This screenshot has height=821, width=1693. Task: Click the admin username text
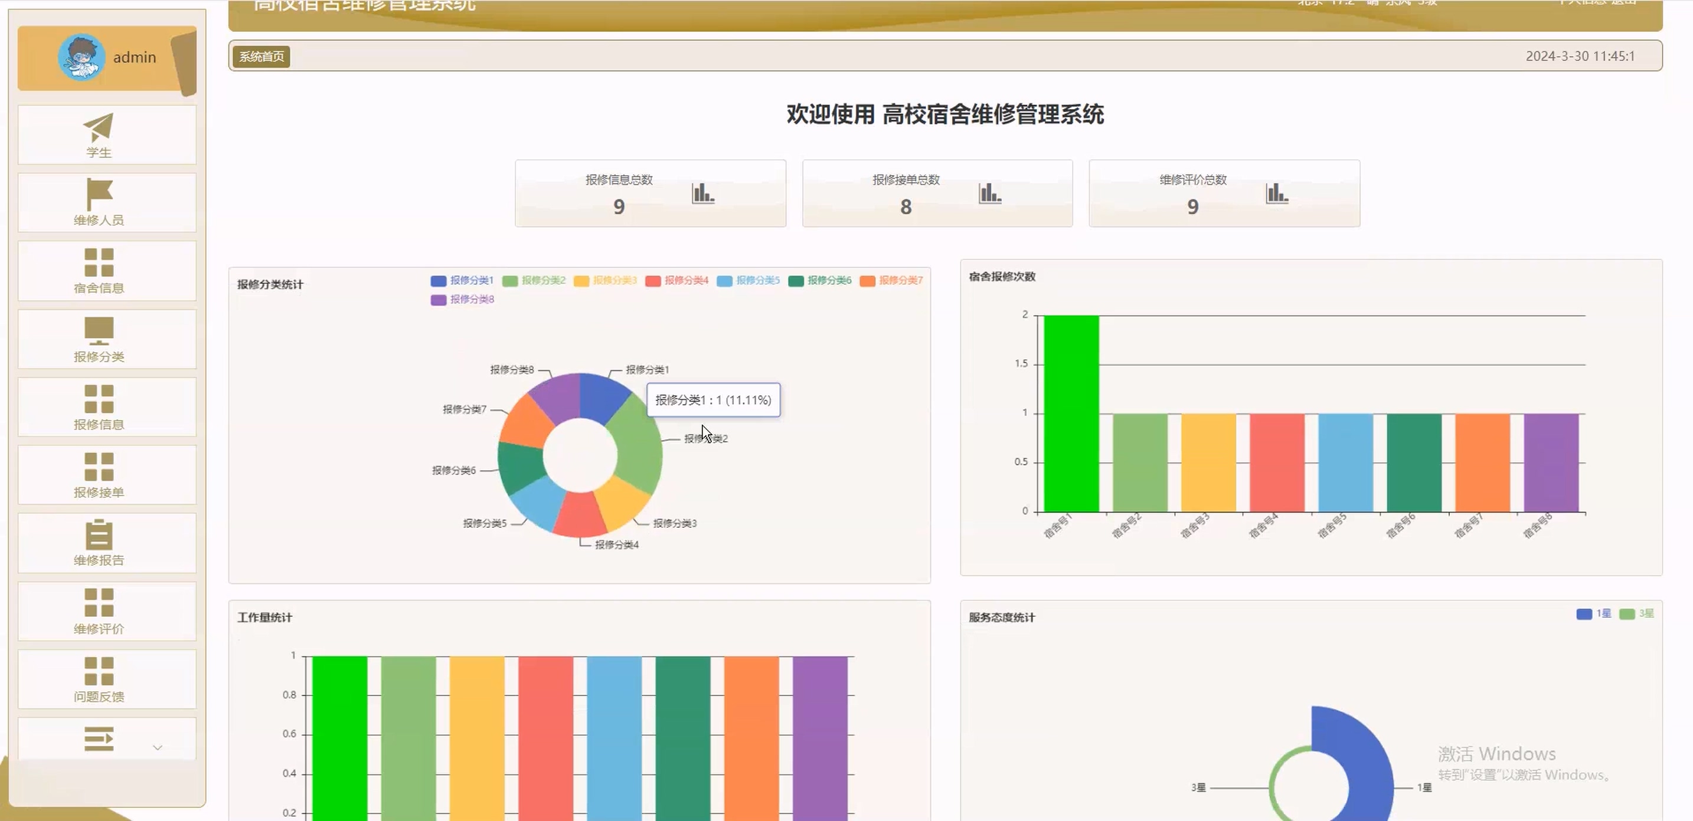(135, 57)
